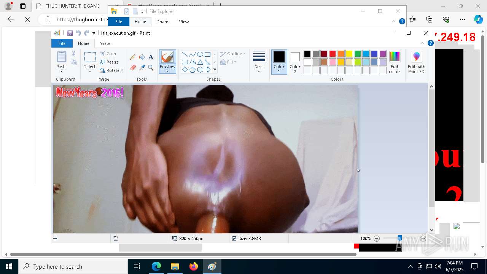Click the Copy icon in Clipboard group

(x=74, y=62)
